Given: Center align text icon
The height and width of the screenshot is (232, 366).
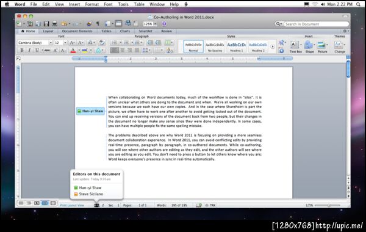Looking at the screenshot, I should tap(122, 50).
